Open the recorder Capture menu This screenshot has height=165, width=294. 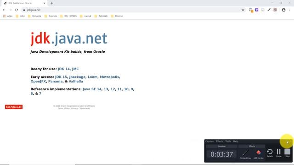(209, 141)
